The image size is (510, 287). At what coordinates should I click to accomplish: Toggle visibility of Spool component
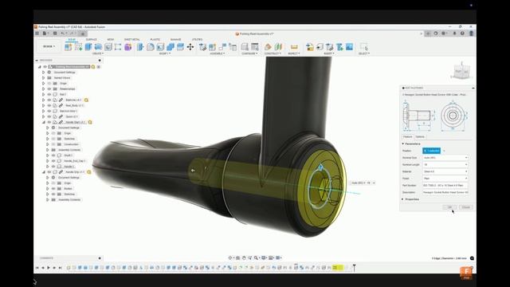[49, 116]
